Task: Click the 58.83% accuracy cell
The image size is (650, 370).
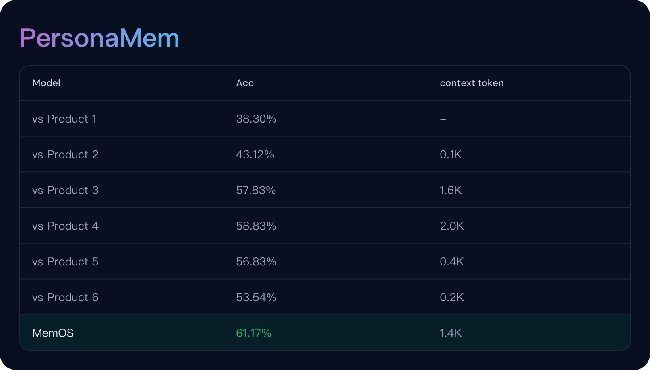Action: [x=256, y=226]
